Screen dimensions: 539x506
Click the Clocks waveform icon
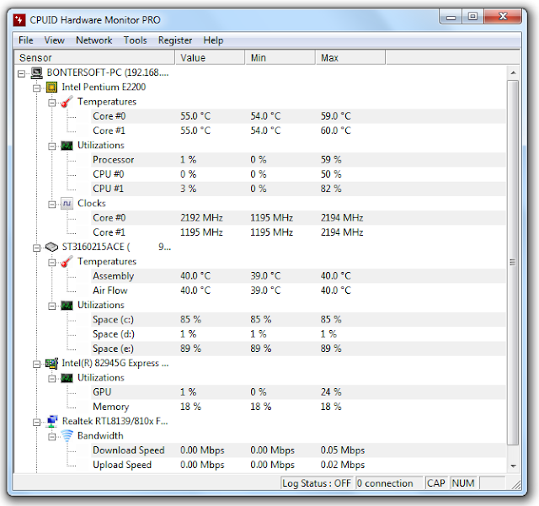click(x=67, y=204)
